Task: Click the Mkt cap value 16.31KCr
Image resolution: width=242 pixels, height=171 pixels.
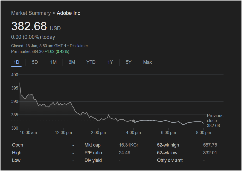Action: pyautogui.click(x=128, y=145)
